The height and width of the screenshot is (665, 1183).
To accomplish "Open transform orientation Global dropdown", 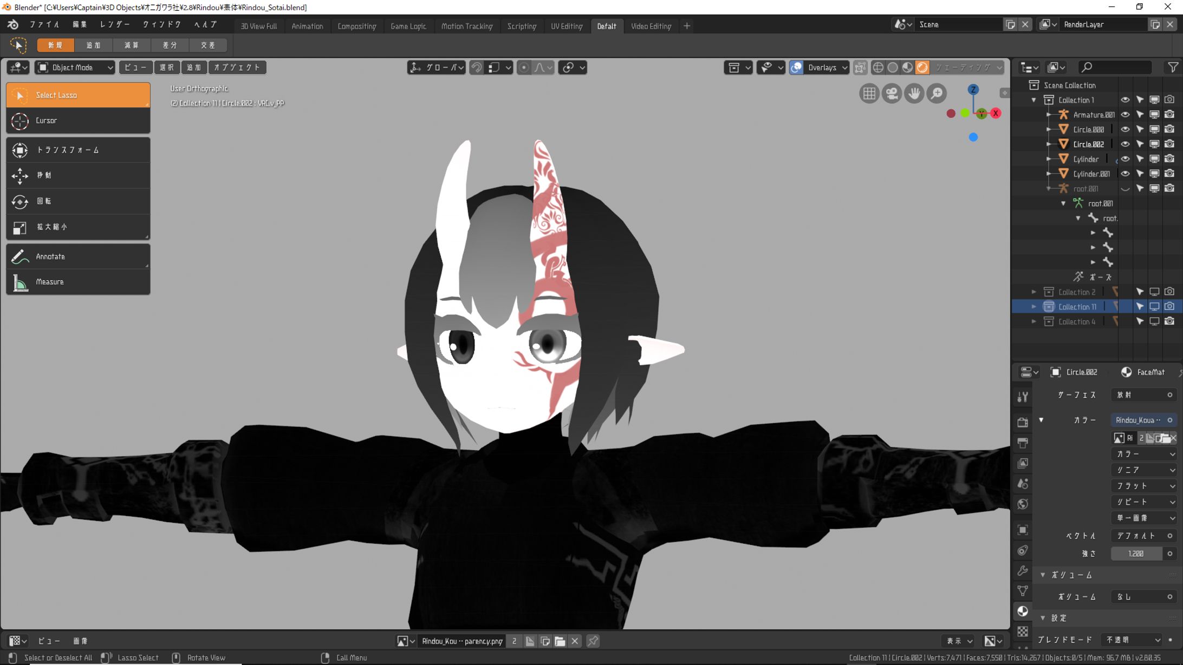I will click(437, 68).
